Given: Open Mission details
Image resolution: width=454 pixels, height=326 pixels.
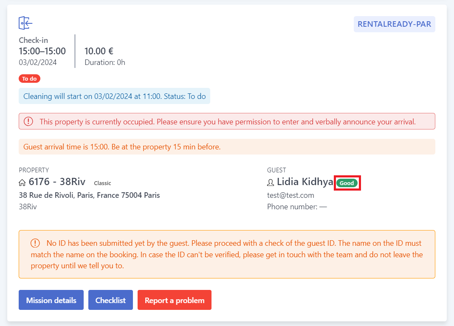Looking at the screenshot, I should tap(51, 300).
